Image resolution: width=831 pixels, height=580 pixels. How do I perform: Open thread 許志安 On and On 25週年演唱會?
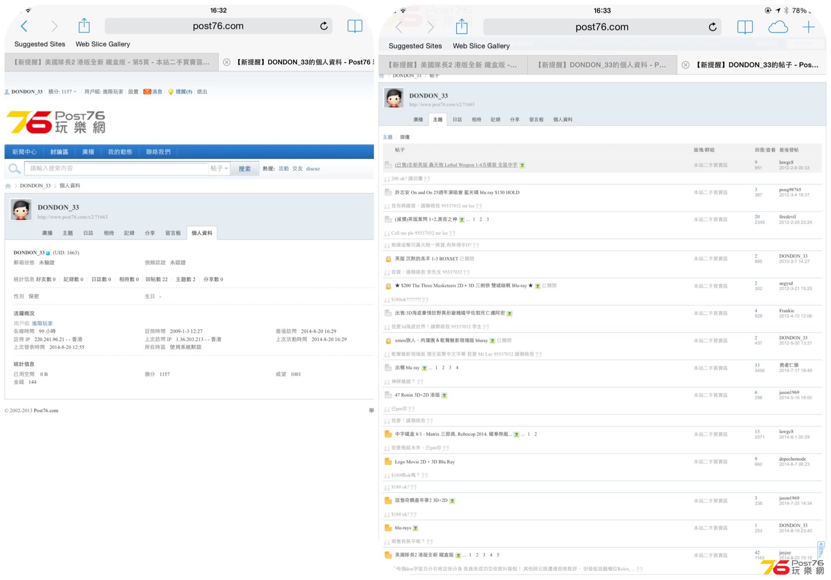[457, 192]
